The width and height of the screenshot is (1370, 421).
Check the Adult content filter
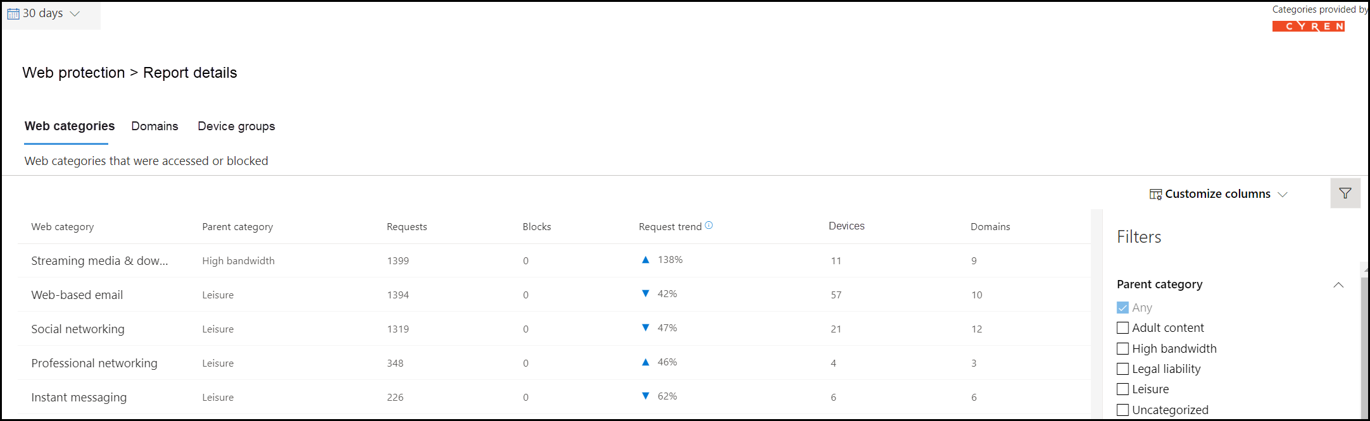pyautogui.click(x=1122, y=328)
